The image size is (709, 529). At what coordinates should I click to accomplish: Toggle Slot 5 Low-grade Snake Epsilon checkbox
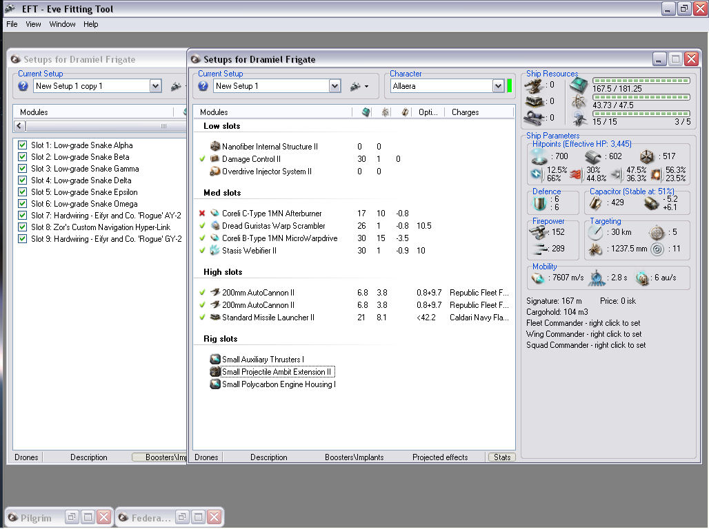(23, 192)
